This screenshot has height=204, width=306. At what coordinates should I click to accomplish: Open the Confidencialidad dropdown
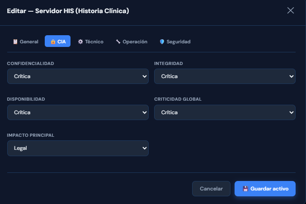point(78,76)
